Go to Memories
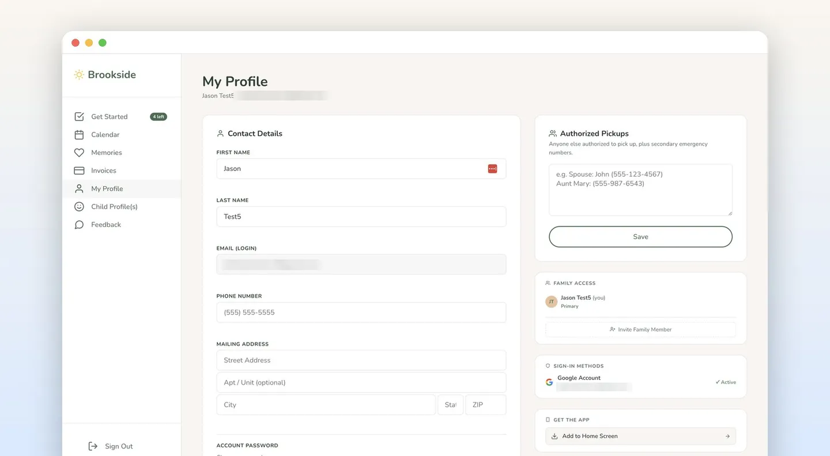 pyautogui.click(x=122, y=153)
